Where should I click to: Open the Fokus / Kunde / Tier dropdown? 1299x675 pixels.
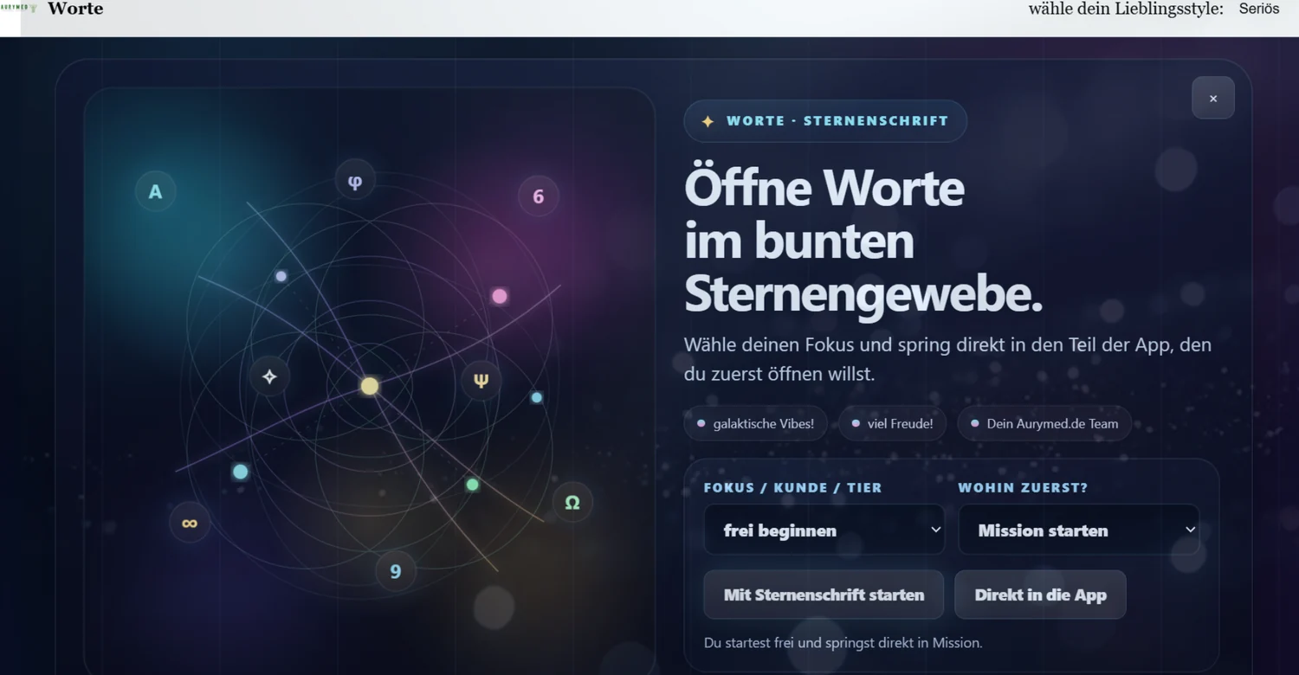tap(824, 530)
